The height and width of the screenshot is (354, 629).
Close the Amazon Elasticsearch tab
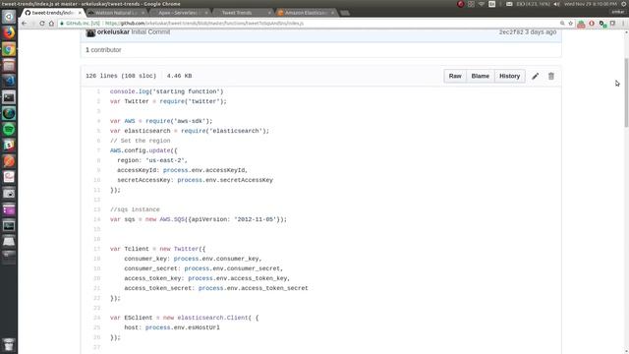click(x=332, y=13)
